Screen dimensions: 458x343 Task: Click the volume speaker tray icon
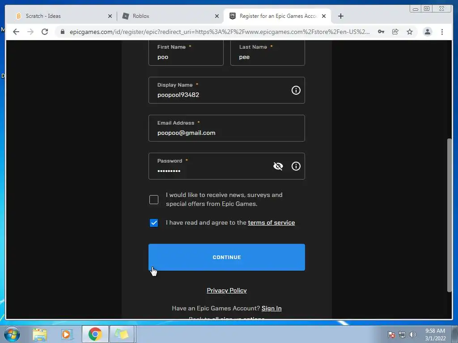coord(413,335)
